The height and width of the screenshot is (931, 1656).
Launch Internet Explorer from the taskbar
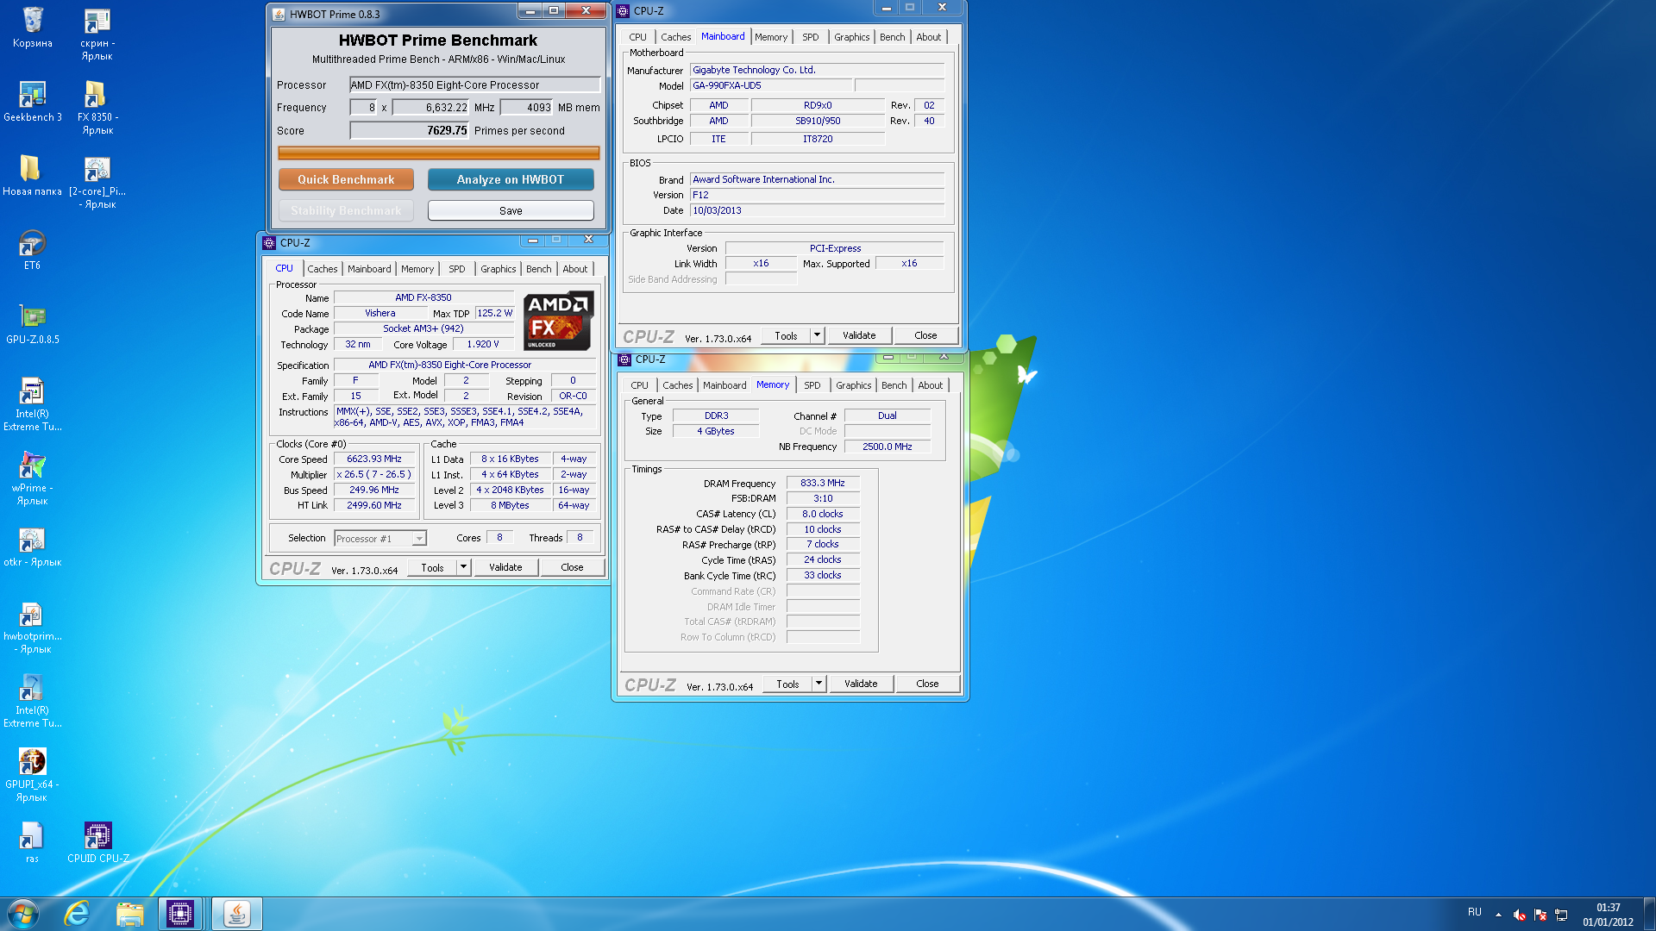[x=77, y=914]
